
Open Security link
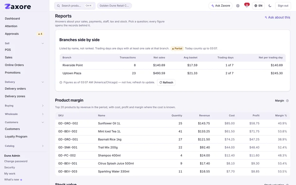tap(10, 167)
